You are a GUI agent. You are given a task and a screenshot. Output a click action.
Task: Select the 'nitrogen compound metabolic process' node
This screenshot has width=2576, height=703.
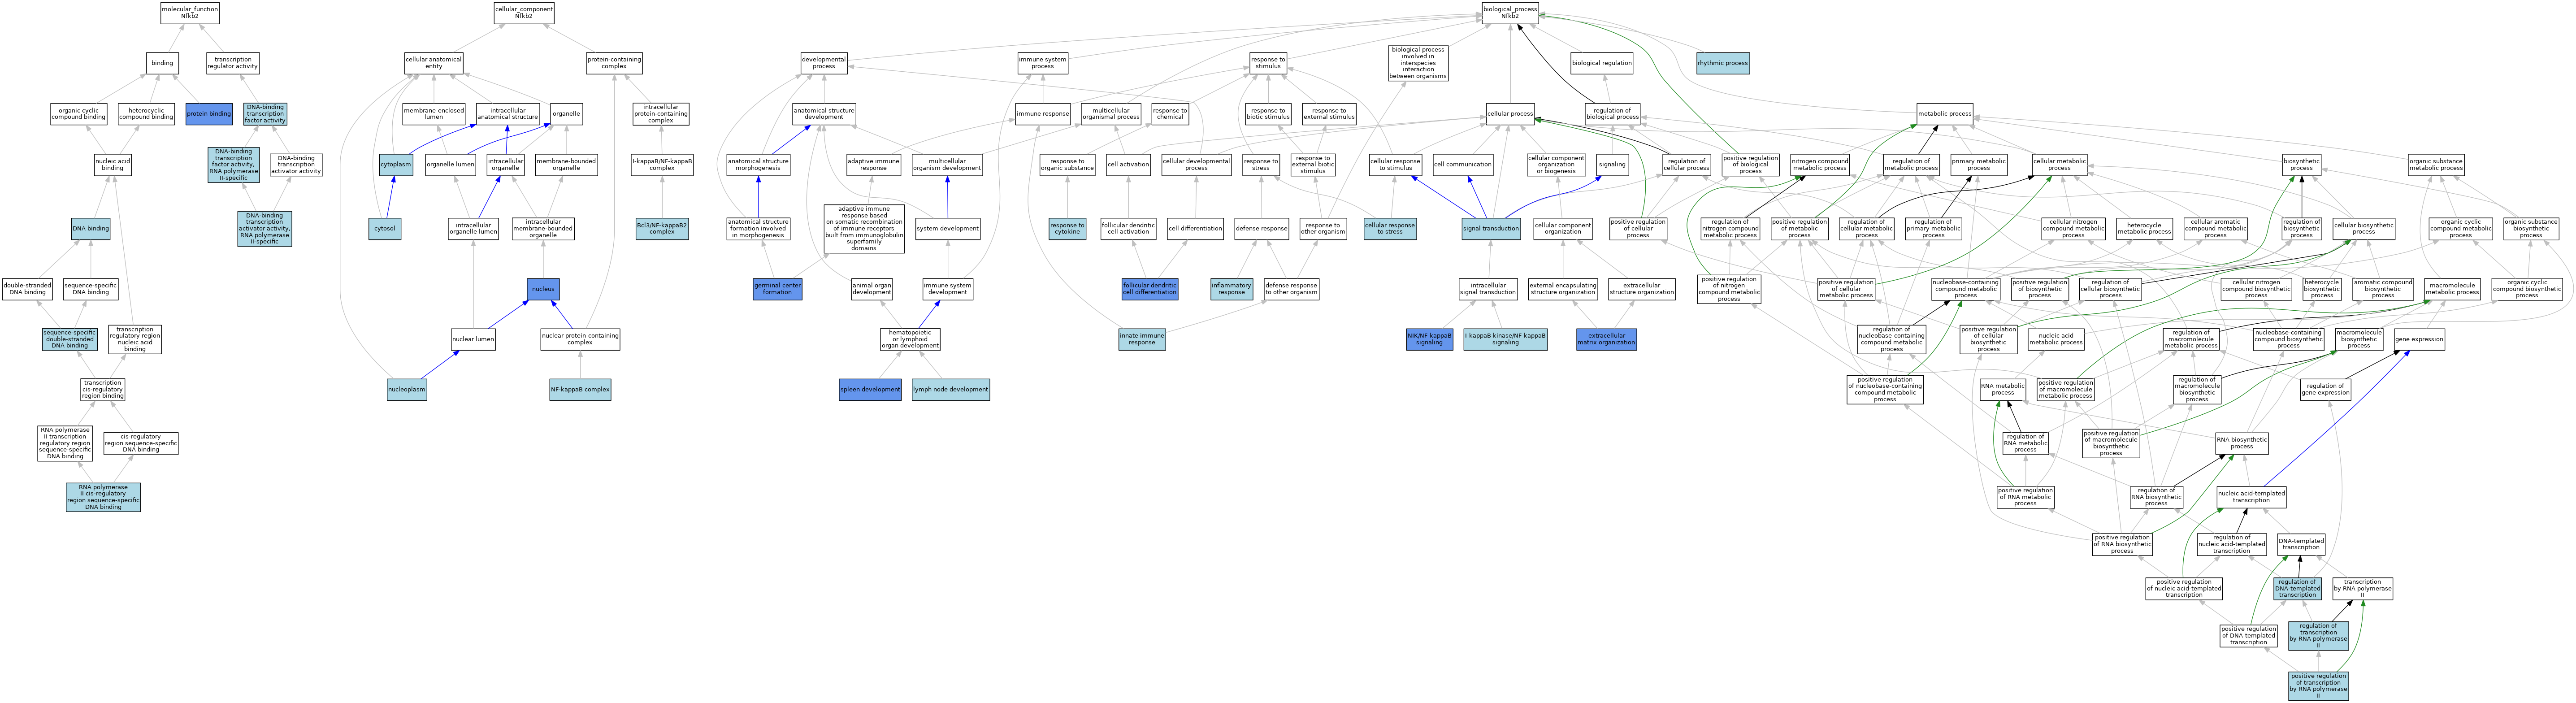pos(1820,164)
